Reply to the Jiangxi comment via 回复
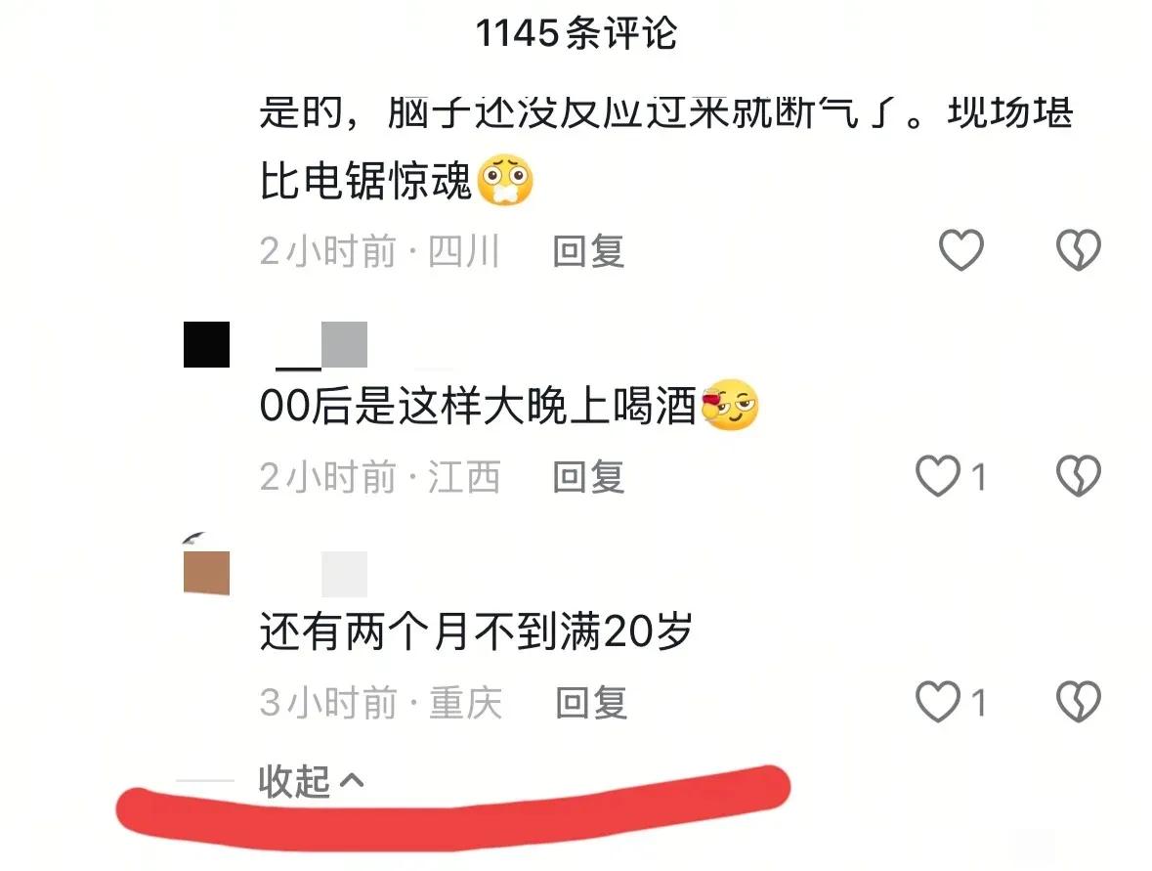The width and height of the screenshot is (1152, 871). [x=588, y=477]
